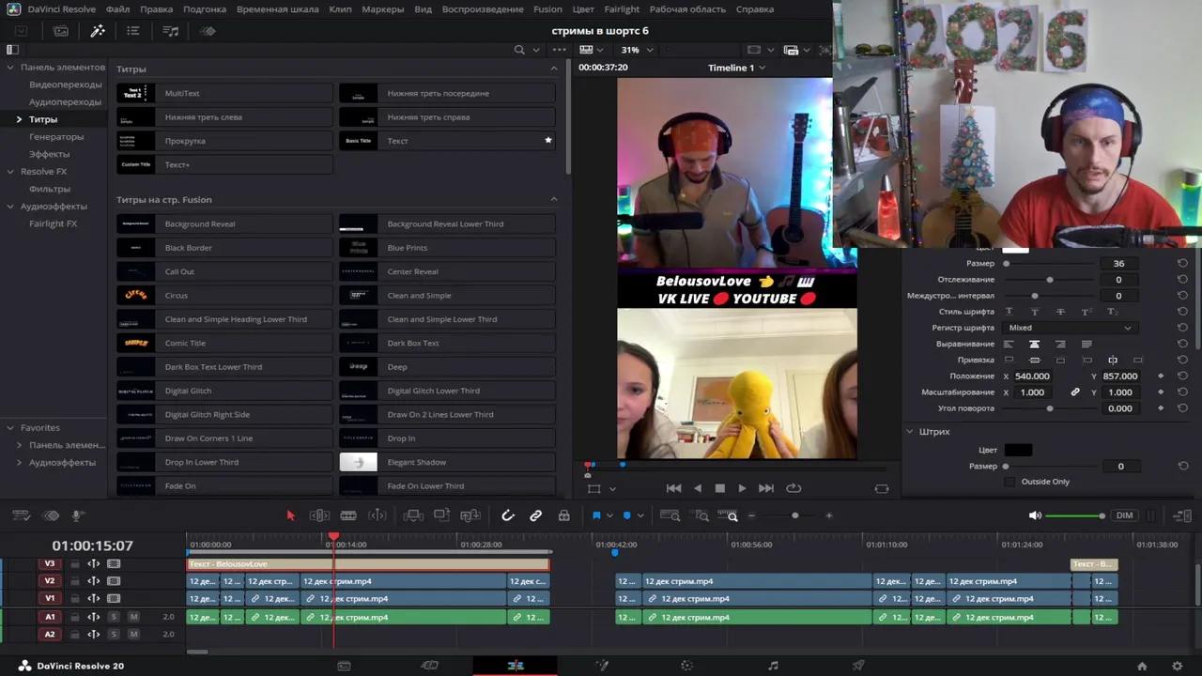
Task: Play in reverse in viewer transport
Action: (697, 488)
